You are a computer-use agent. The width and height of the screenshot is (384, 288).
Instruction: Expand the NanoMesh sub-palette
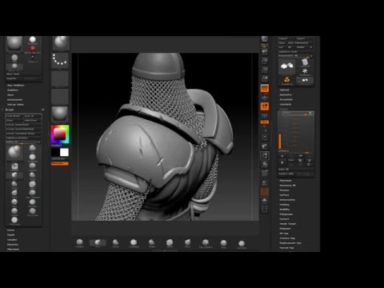pyautogui.click(x=286, y=104)
